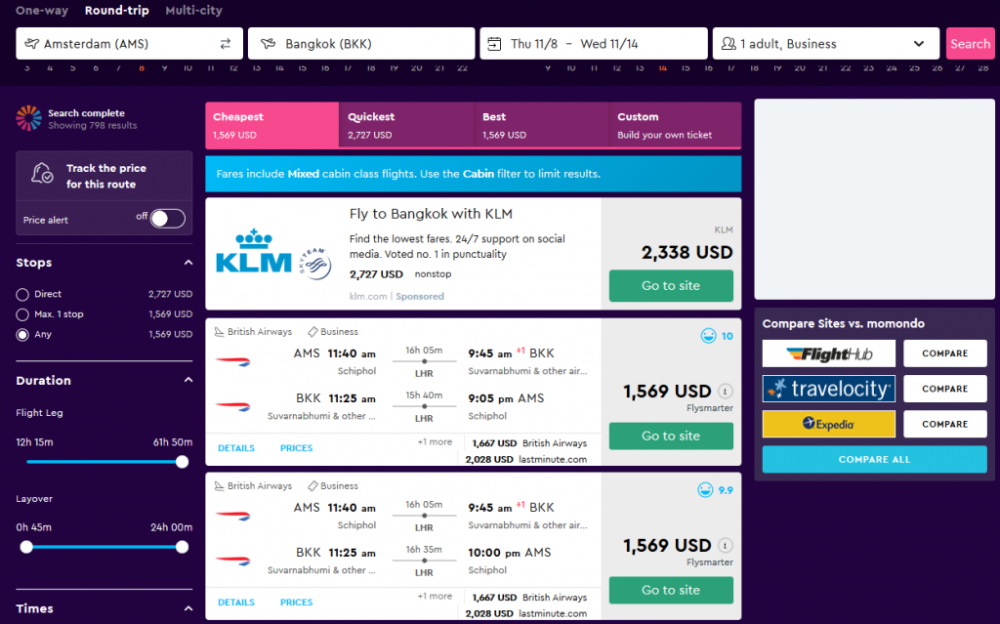Click the Flight Leg duration slider handle
Image resolution: width=1000 pixels, height=624 pixels.
pyautogui.click(x=182, y=462)
